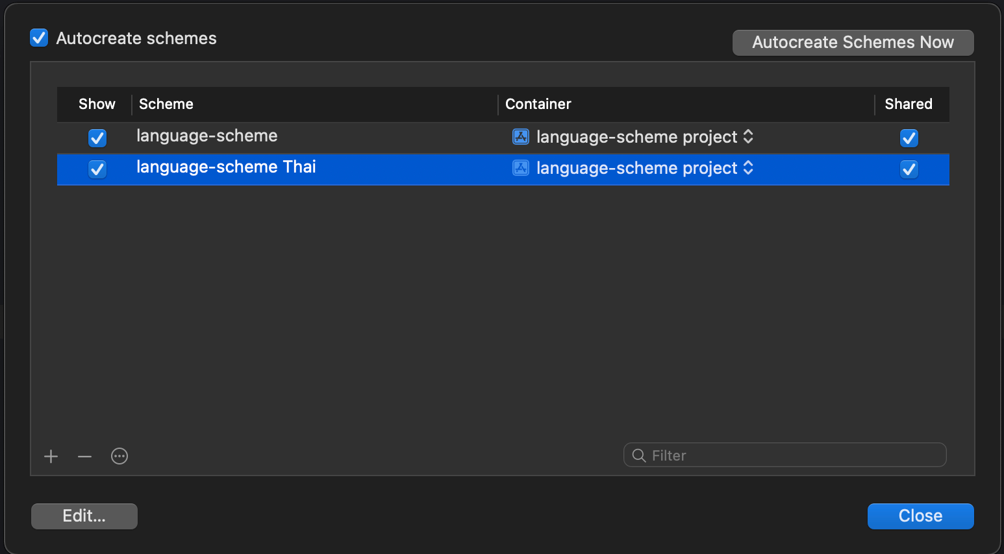Toggle Shared checkbox for language-scheme Thai
The height and width of the screenshot is (554, 1004).
point(909,169)
